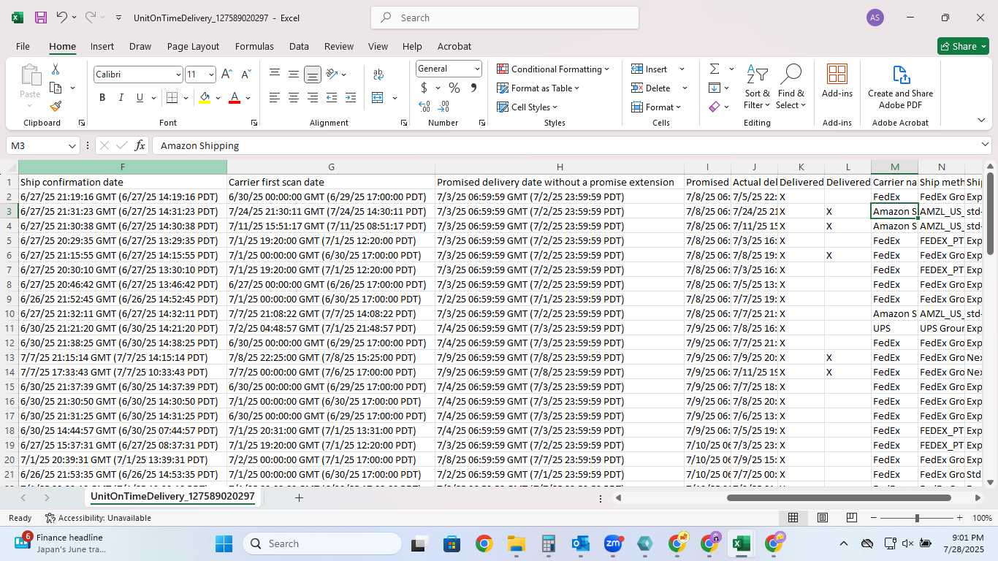This screenshot has width=998, height=561.
Task: Switch to the Page Layout tab
Action: [193, 46]
